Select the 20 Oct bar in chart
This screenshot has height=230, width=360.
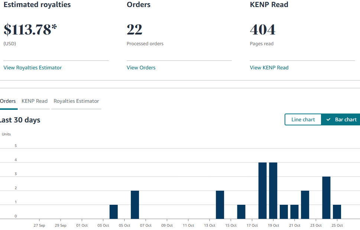[x=284, y=212]
